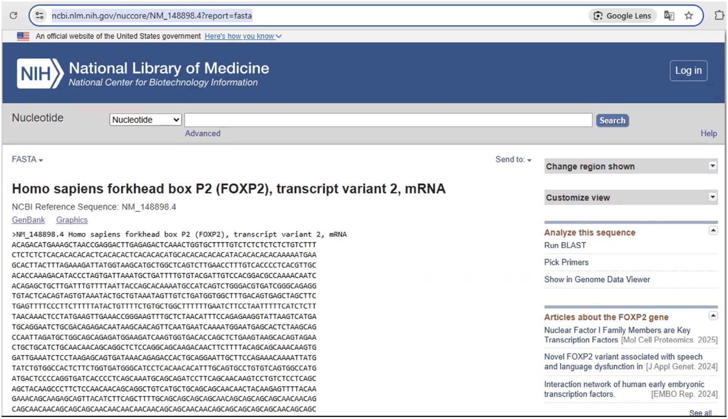Collapse the Analyze this sequence section

(x=713, y=231)
